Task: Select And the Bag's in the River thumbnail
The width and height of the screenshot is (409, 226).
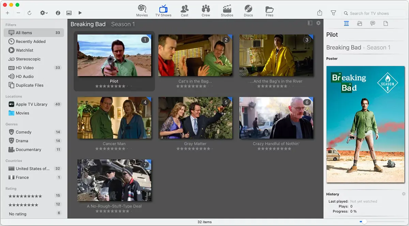Action: click(x=276, y=55)
